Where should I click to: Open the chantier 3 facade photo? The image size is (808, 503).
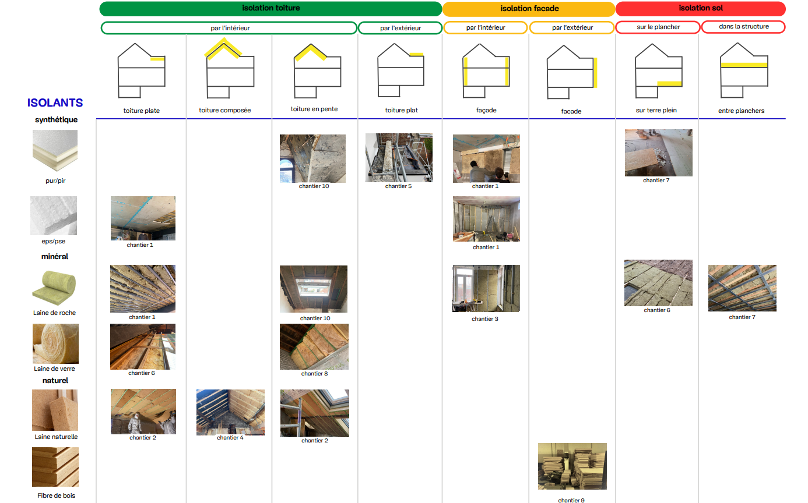click(x=486, y=288)
